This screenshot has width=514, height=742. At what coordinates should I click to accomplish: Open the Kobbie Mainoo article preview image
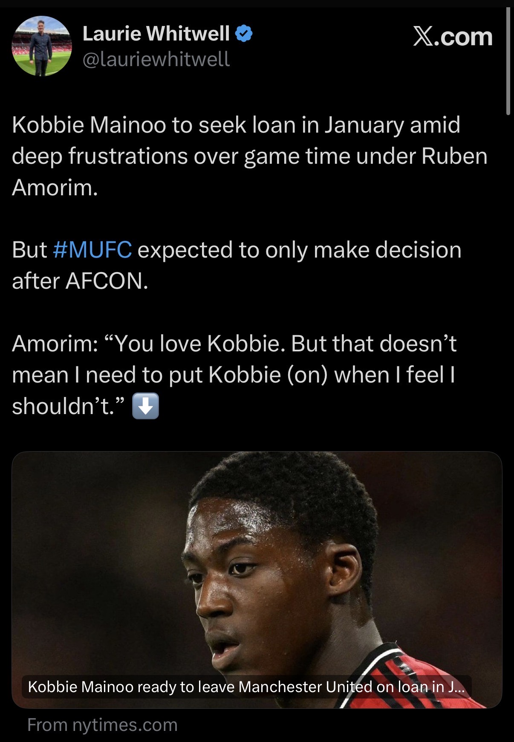(257, 563)
